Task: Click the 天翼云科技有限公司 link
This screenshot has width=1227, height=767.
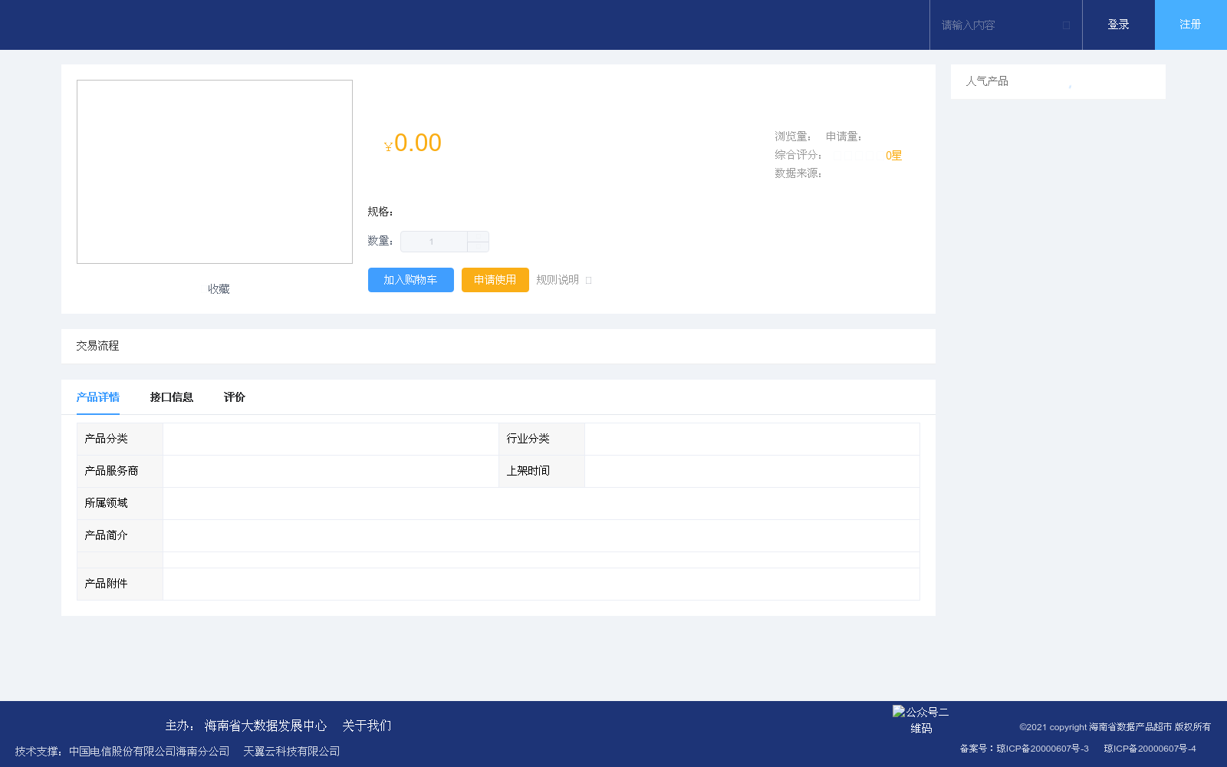Action: 291,752
